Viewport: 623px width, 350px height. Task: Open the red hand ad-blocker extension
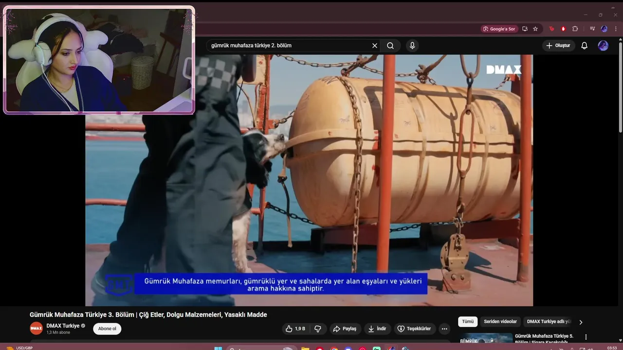(x=563, y=29)
